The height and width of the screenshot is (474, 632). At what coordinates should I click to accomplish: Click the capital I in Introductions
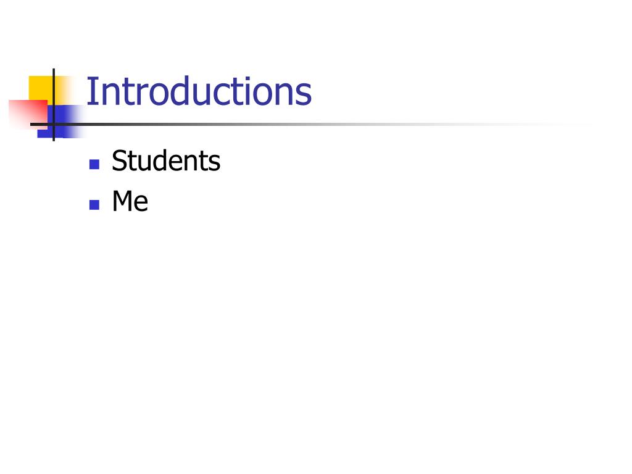90,91
